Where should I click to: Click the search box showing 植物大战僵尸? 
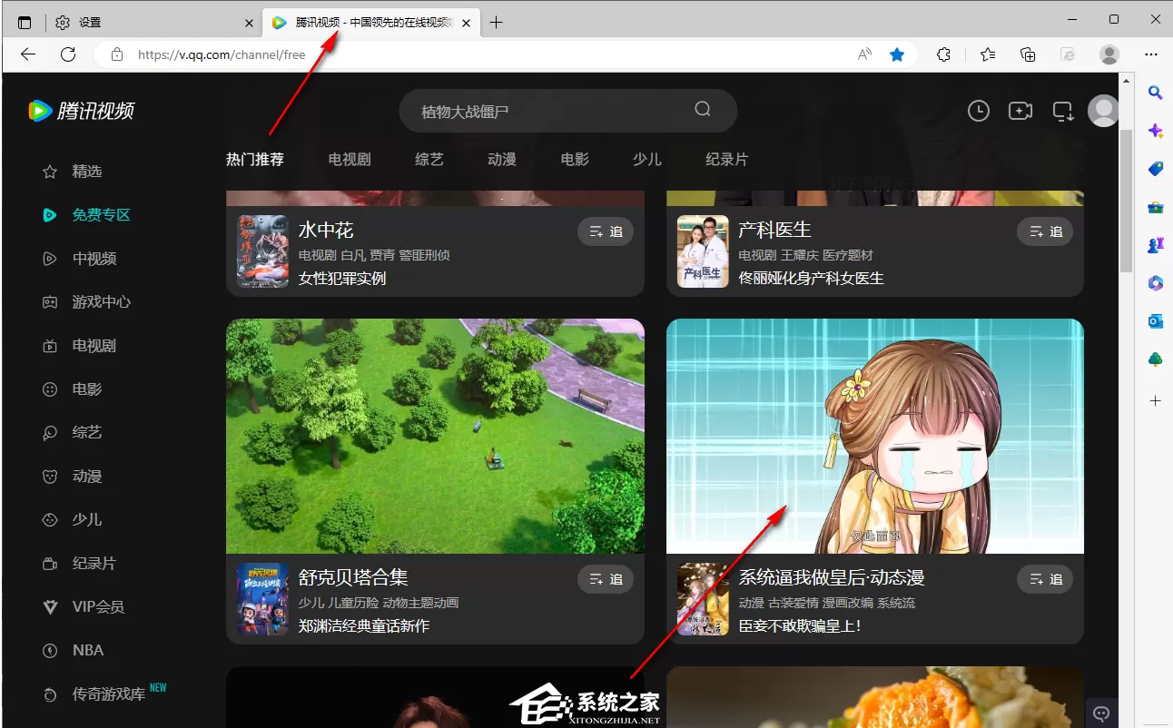(x=568, y=111)
